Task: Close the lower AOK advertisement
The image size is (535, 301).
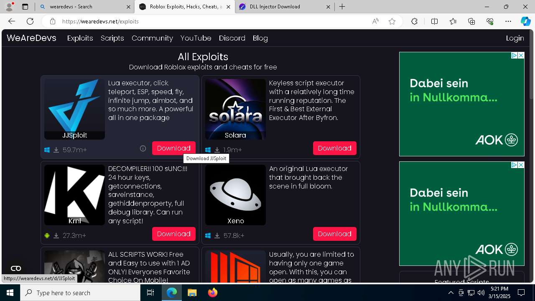Action: [521, 165]
